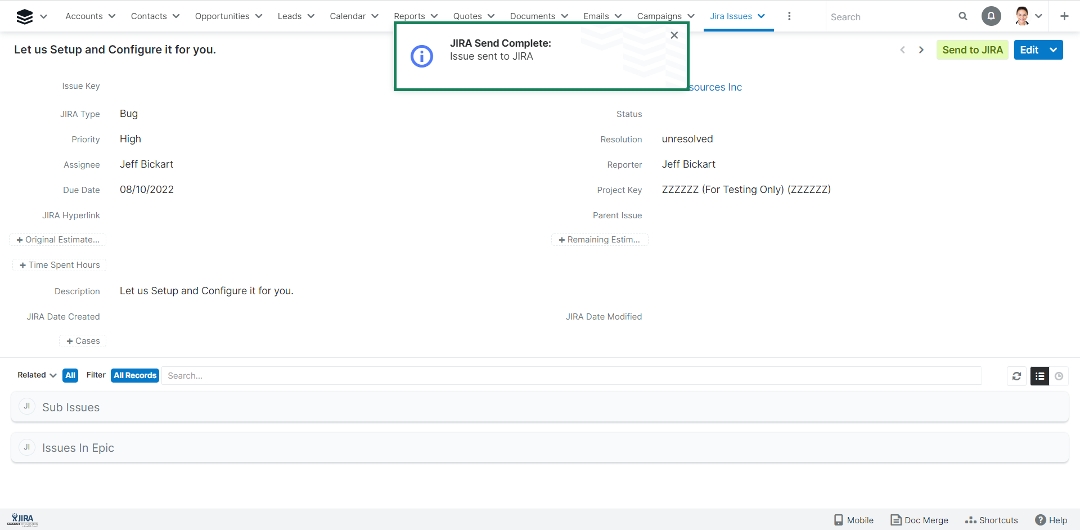Click the quick create plus icon

pyautogui.click(x=1064, y=16)
